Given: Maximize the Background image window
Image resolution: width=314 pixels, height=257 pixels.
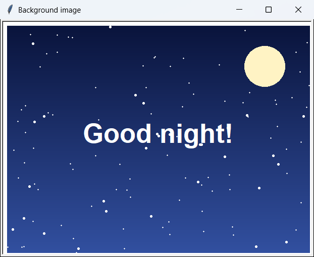Looking at the screenshot, I should coord(269,10).
